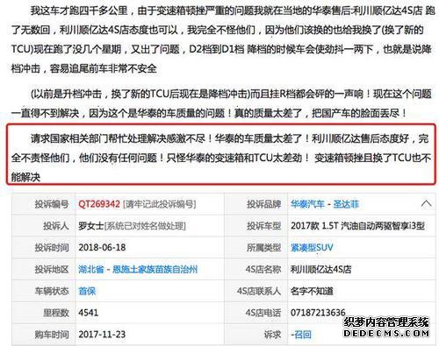
Task: Open the 恩施土家族苗族自治州 link
Action: [155, 269]
